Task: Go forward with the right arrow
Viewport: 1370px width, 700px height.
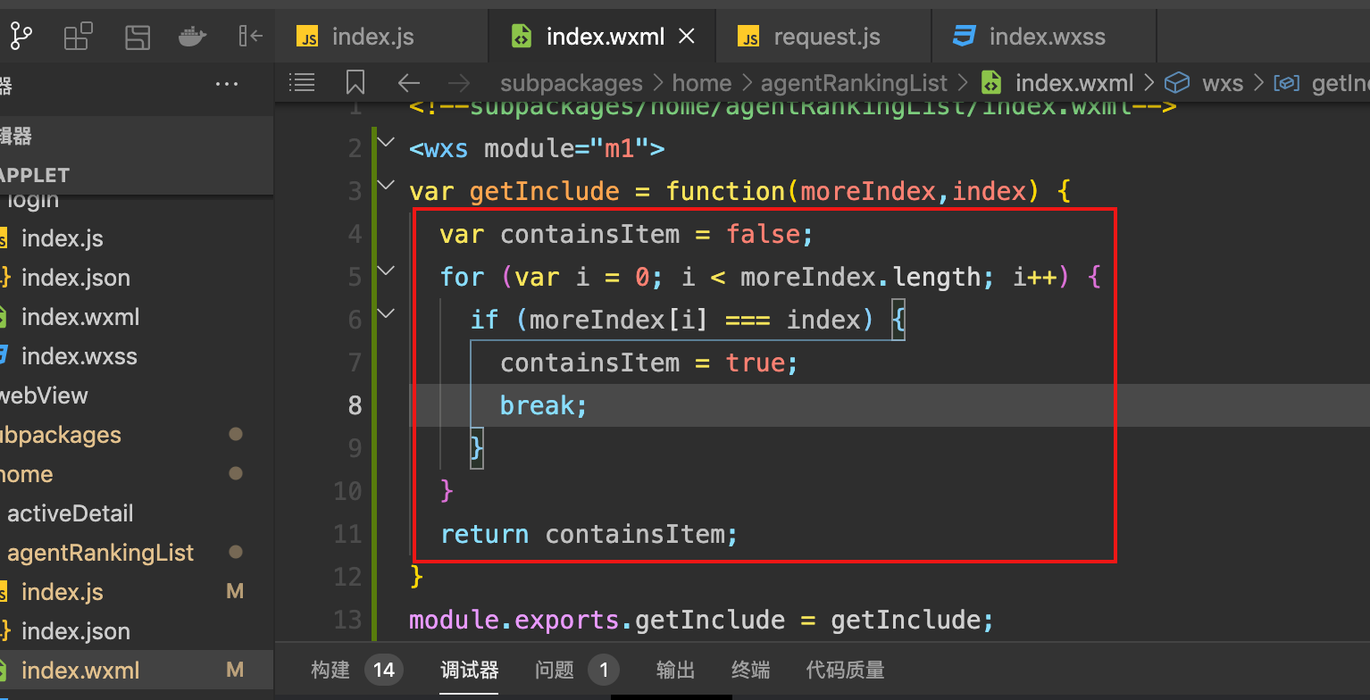Action: 459,83
